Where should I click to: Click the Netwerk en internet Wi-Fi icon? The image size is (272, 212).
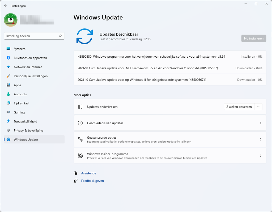coord(8,67)
